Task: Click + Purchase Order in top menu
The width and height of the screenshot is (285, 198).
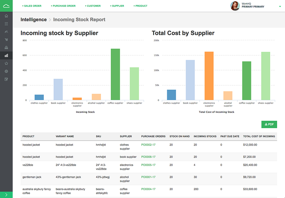Action: click(63, 6)
